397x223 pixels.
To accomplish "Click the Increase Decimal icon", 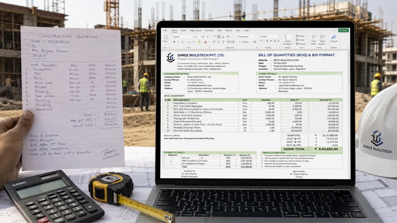I will (x=275, y=41).
